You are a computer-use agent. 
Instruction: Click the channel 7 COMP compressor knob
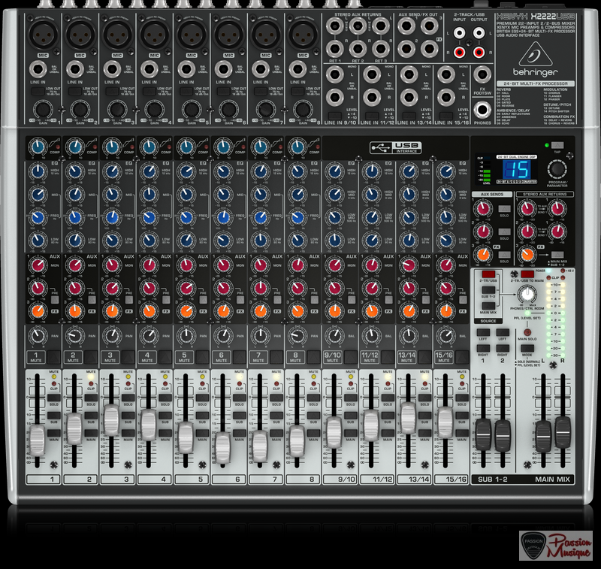(x=260, y=147)
